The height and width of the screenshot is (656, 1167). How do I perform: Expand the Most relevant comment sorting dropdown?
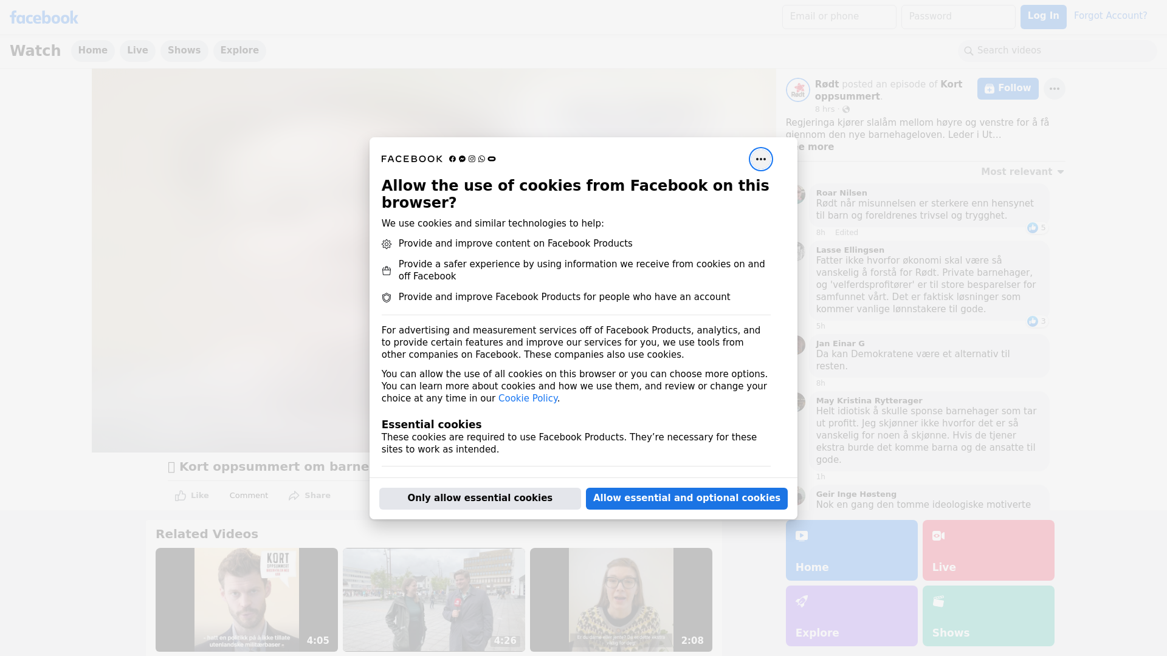1022,172
